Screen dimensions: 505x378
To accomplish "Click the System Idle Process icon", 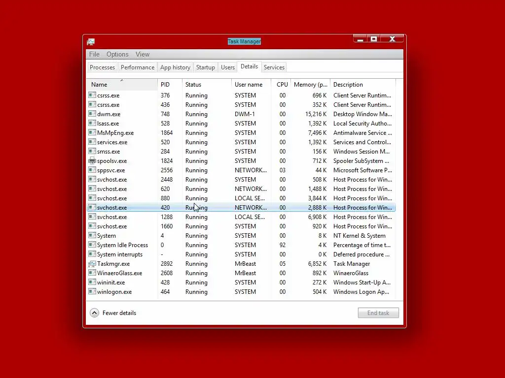I will click(92, 244).
